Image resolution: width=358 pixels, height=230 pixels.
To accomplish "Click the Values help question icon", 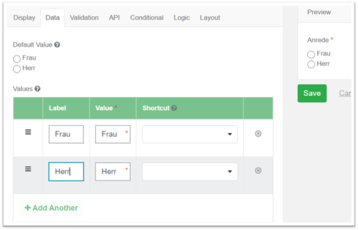I will pos(38,89).
